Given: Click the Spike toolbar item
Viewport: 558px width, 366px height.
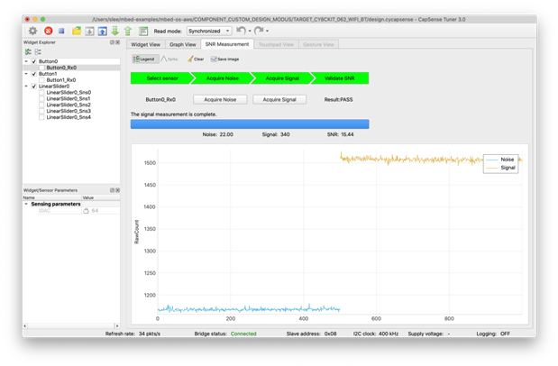Looking at the screenshot, I should [x=169, y=59].
